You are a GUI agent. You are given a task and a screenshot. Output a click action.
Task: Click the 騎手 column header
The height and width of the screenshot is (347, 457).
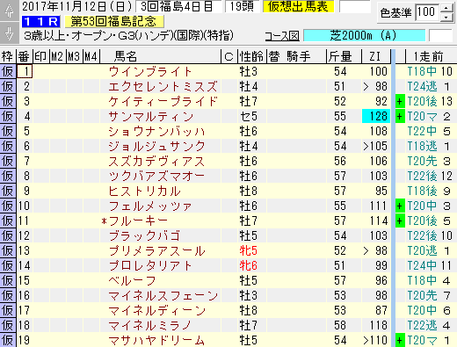pos(298,56)
